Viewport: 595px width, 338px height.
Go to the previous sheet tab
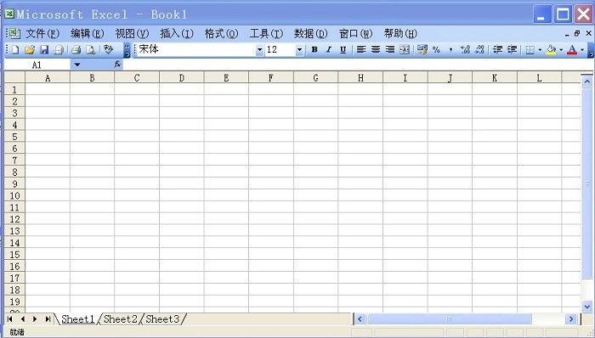(x=22, y=319)
